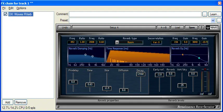Click the EQ Freq value 156
The image size is (223, 112).
click(x=176, y=42)
